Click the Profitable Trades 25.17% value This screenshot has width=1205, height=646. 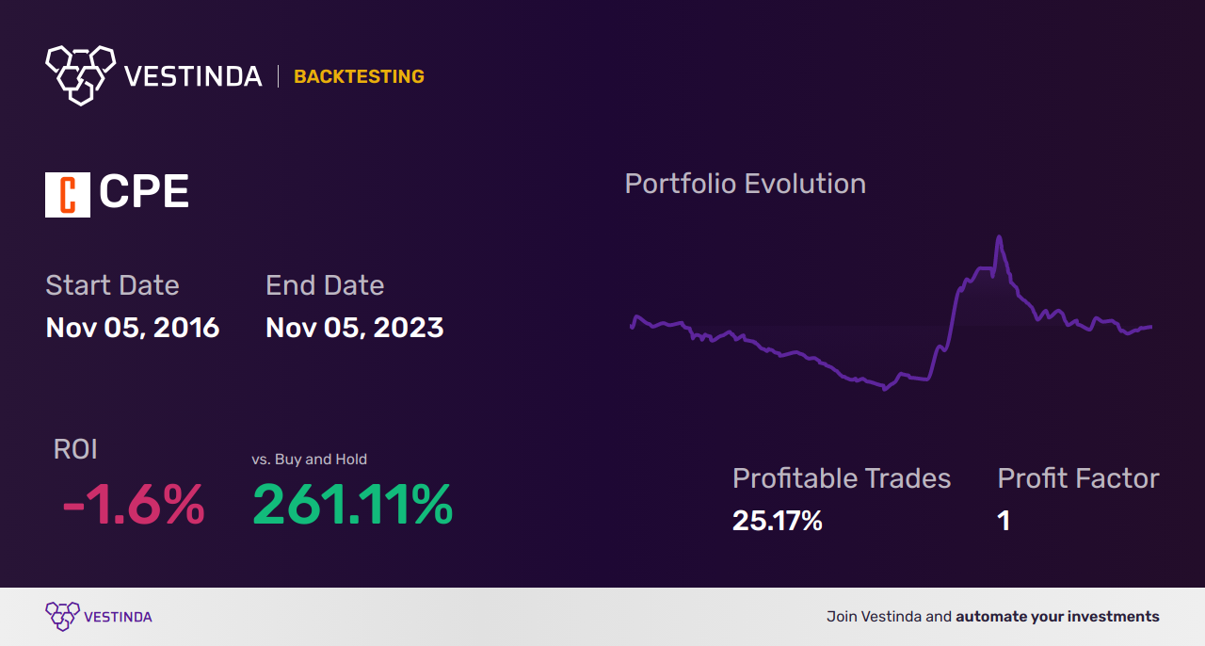point(778,521)
